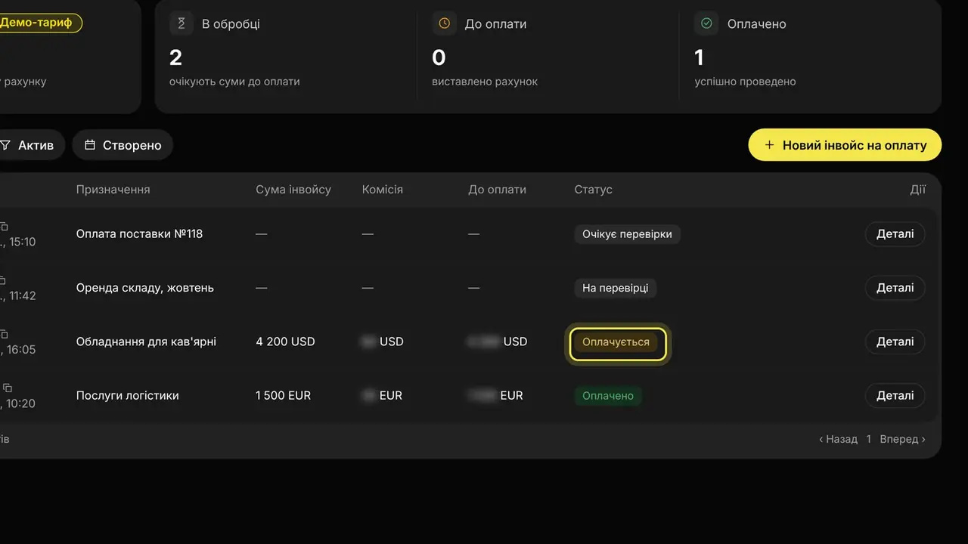Open Деталі for Обладнання для кав'ярні
This screenshot has height=544, width=968.
pyautogui.click(x=895, y=342)
